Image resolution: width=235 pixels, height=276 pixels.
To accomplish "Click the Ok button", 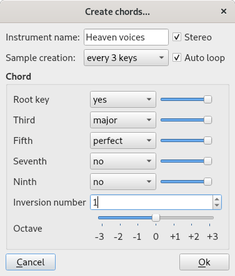I will 204,262.
